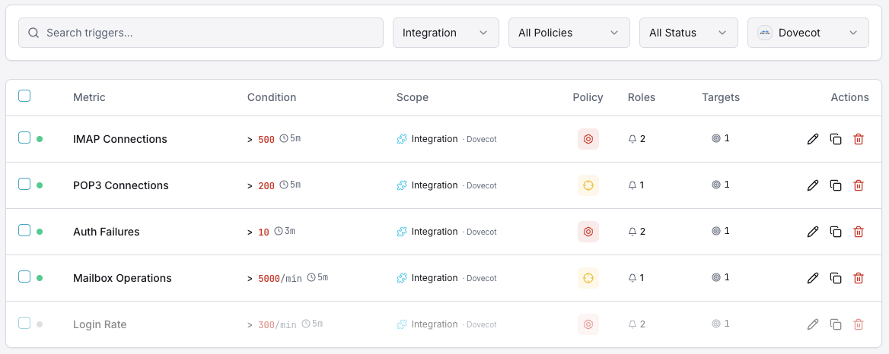This screenshot has width=889, height=354.
Task: Open the Dovecot integration selector
Action: [x=808, y=33]
